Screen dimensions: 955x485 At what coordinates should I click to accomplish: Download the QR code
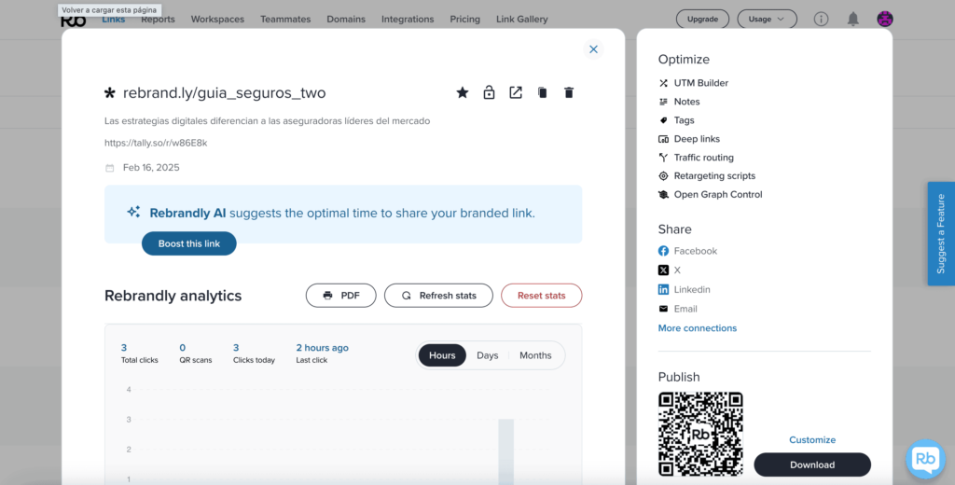pos(812,464)
